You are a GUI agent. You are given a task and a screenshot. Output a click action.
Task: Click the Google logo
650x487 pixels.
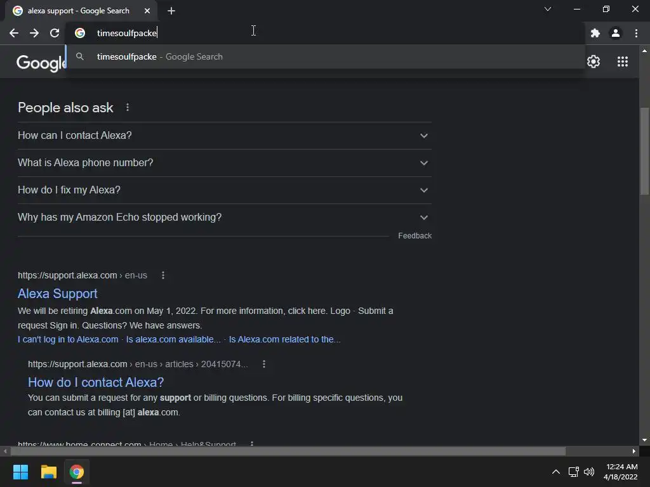tap(41, 63)
